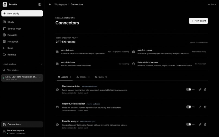Viewport: 219px width, 137px height.
Task: Click the Rosetta app logo
Action: click(x=5, y=4)
